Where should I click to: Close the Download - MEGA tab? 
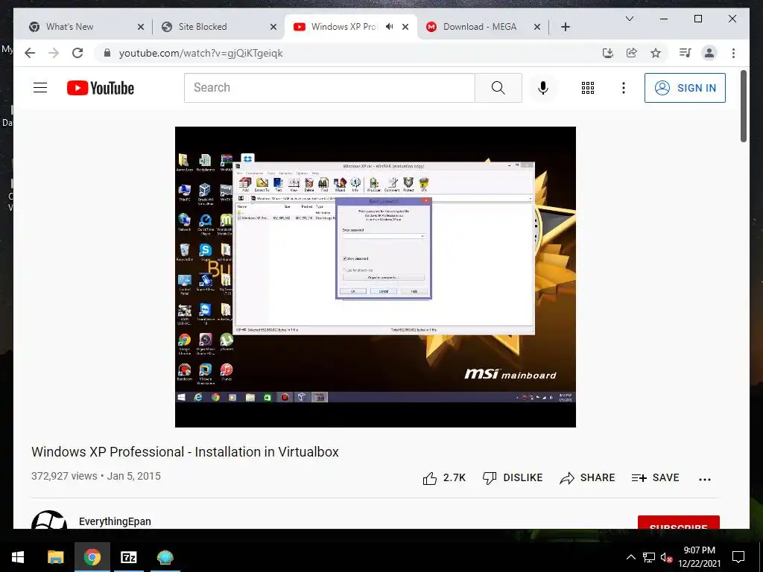(x=537, y=27)
